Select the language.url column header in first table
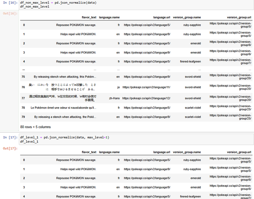254x199 pixels. (x=162, y=17)
